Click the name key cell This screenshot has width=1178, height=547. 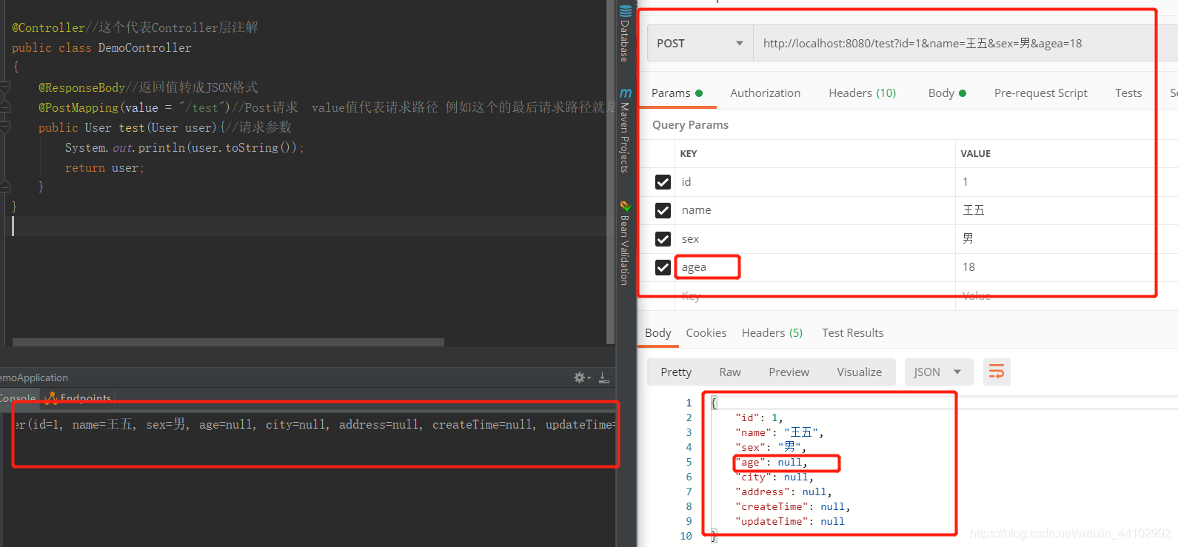click(814, 210)
